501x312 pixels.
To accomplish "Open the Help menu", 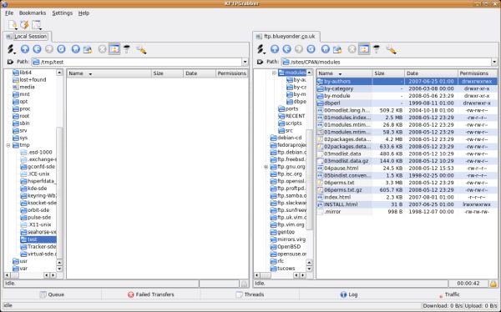I will pyautogui.click(x=83, y=13).
